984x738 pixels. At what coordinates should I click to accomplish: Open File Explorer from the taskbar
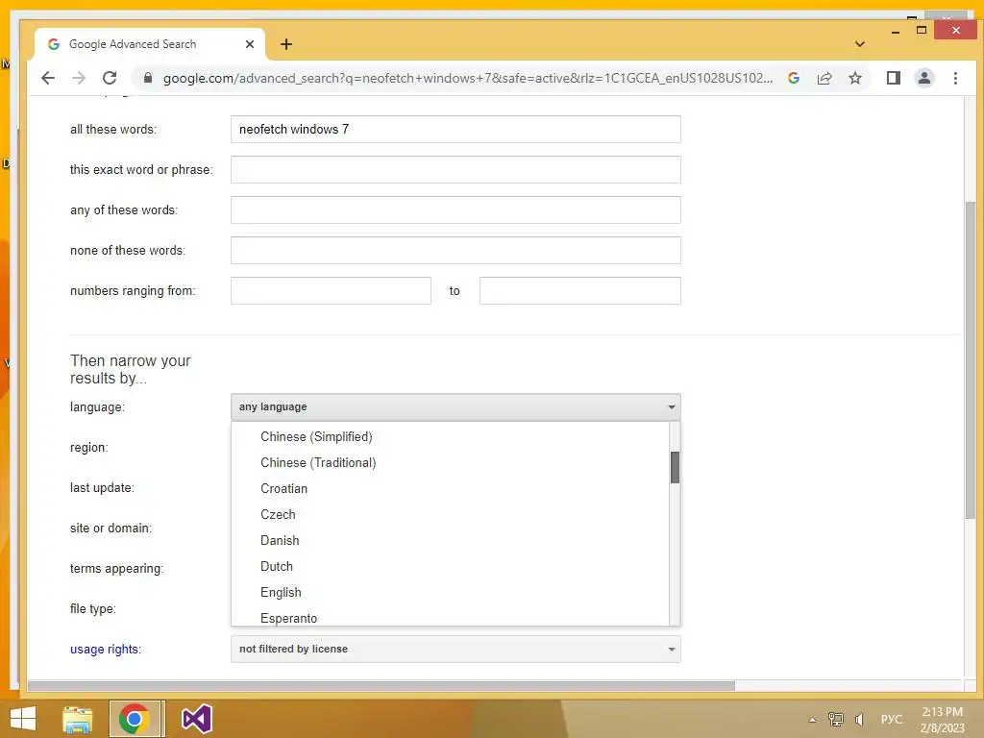click(x=78, y=719)
